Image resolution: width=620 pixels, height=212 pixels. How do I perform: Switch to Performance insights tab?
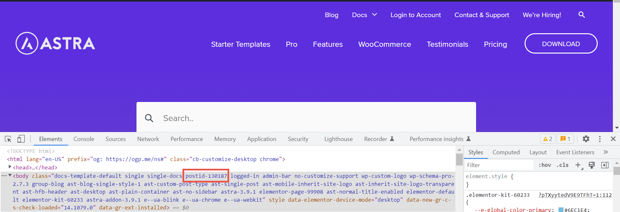tap(440, 139)
